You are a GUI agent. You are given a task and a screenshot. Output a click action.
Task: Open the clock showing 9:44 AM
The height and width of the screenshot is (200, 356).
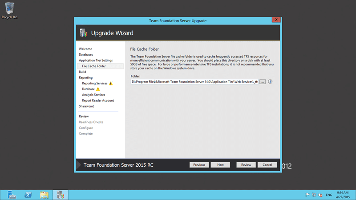[343, 195]
